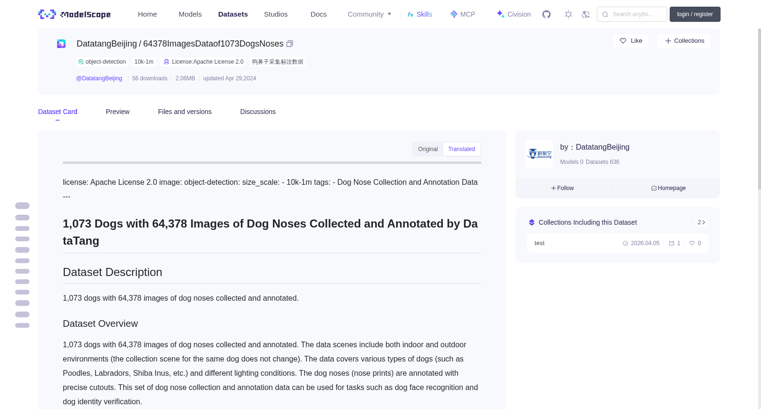The width and height of the screenshot is (761, 409).
Task: Click the 10k-1m size tag
Action: [144, 62]
